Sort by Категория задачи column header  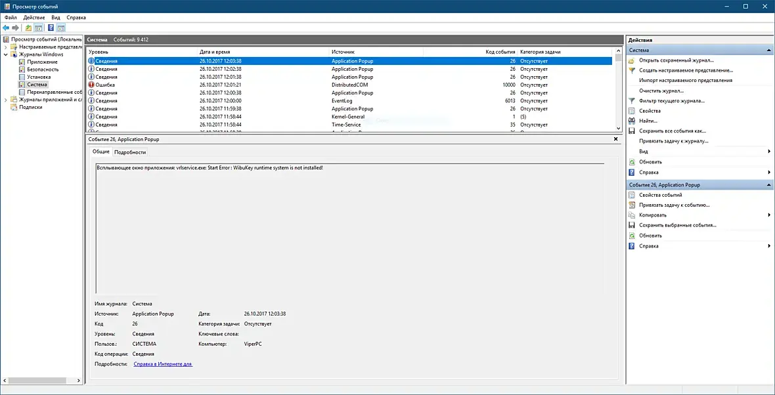[564, 52]
